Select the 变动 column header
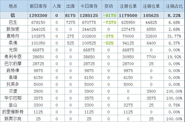The image size is (185, 122). [x=109, y=6]
